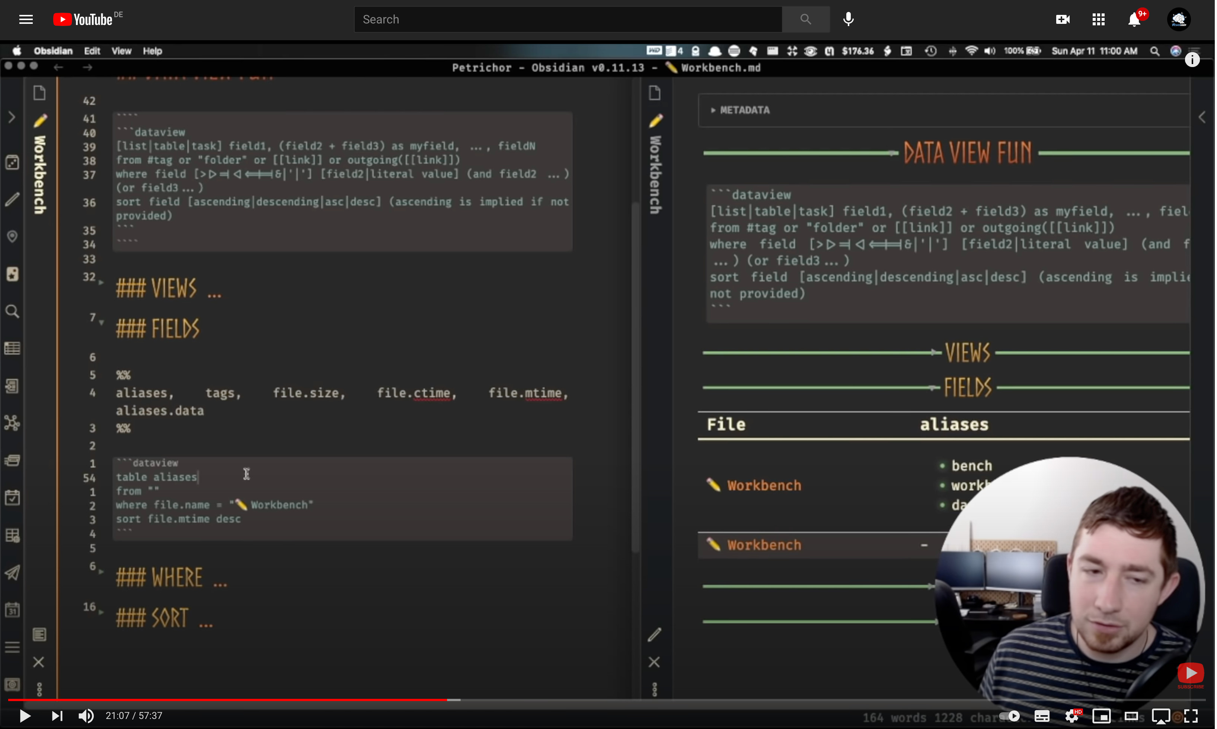Click the file icon atop the left editor pane
Image resolution: width=1217 pixels, height=729 pixels.
(40, 92)
